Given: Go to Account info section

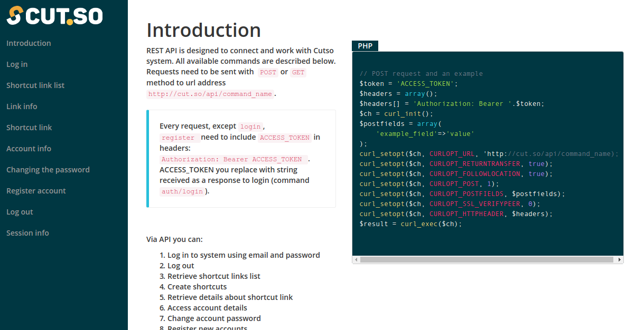Looking at the screenshot, I should click(x=29, y=149).
